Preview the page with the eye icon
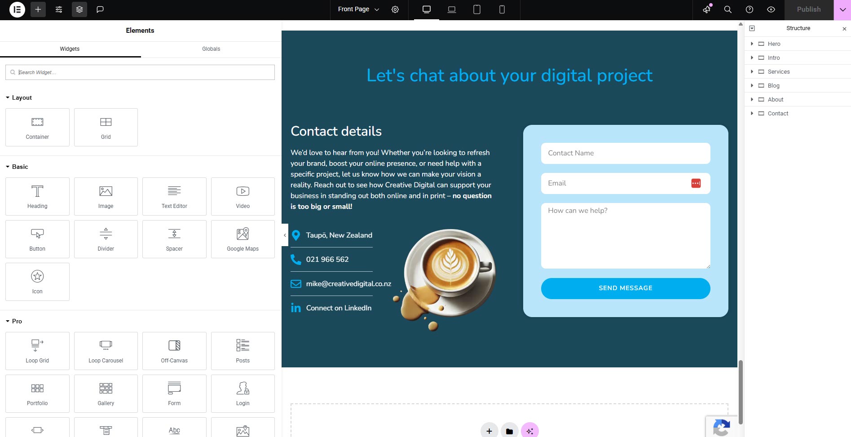851x437 pixels. [771, 9]
